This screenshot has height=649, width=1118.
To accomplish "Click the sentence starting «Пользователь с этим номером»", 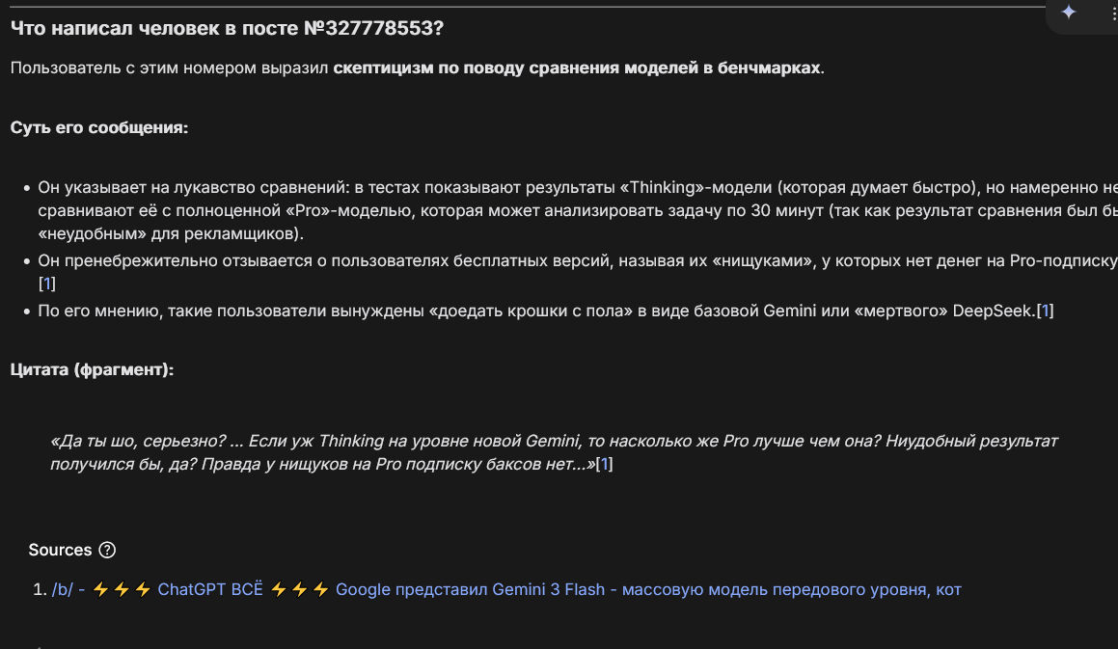I will click(x=417, y=68).
